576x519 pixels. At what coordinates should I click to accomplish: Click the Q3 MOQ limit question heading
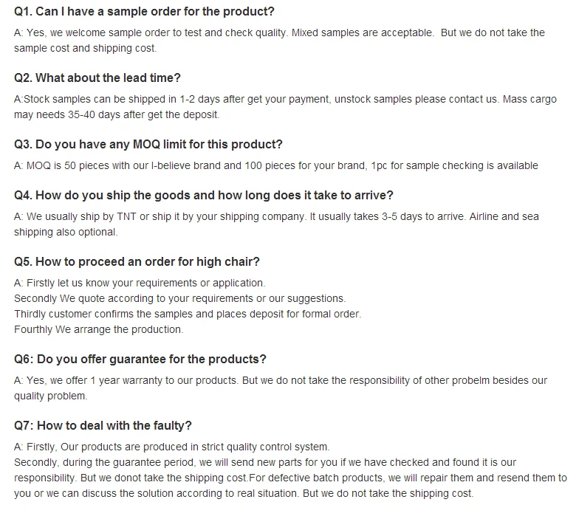[x=148, y=145]
